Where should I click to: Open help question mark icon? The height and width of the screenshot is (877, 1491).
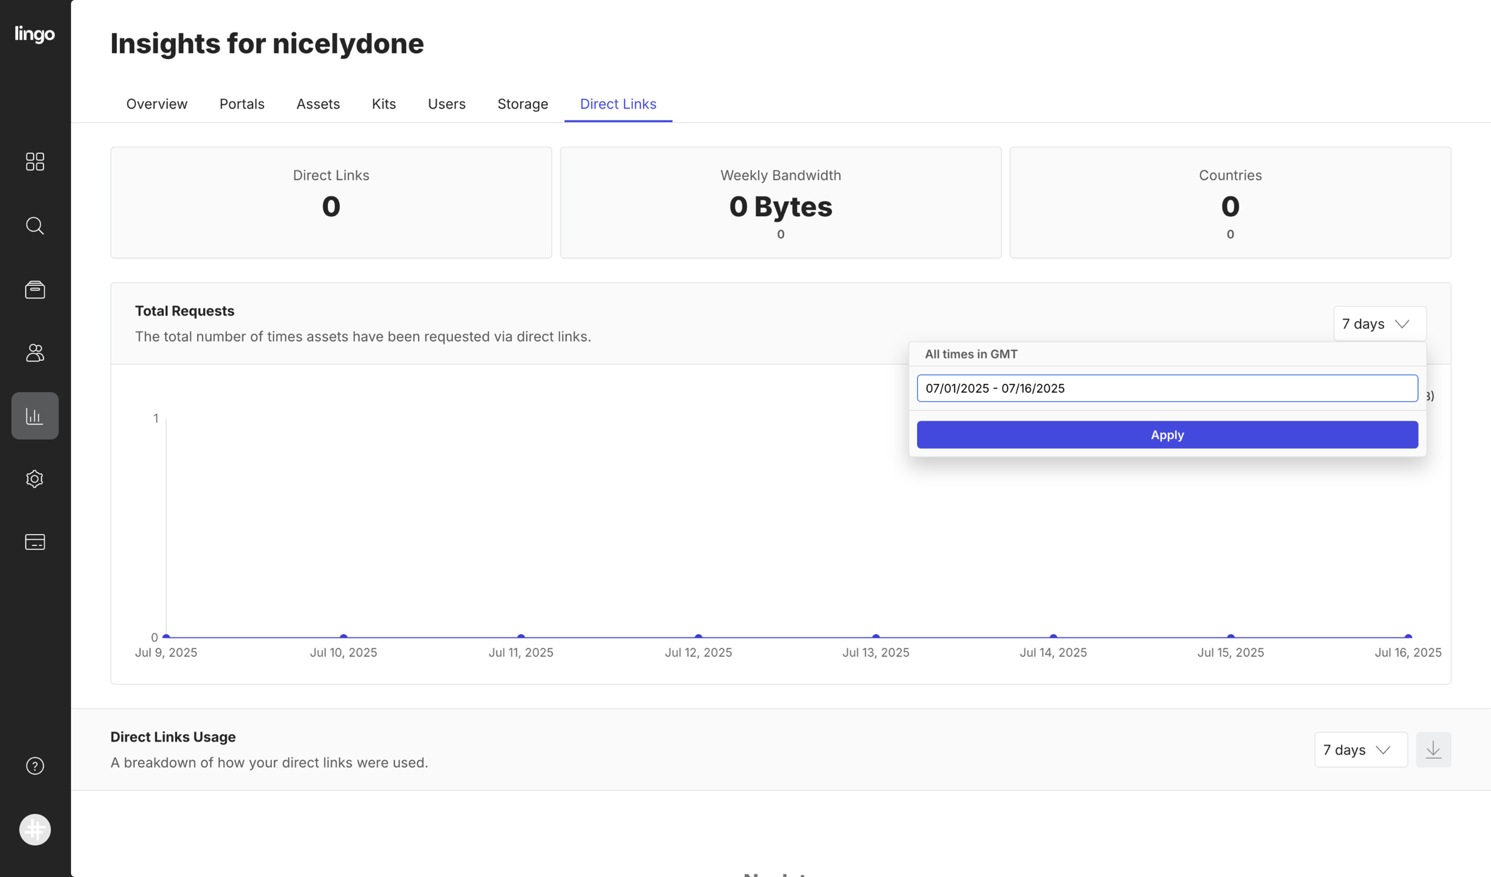point(35,766)
